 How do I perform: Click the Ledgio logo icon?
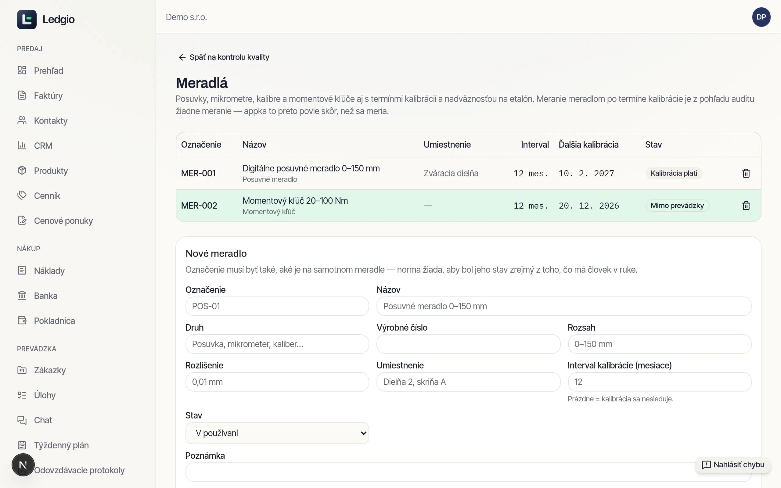pyautogui.click(x=27, y=19)
